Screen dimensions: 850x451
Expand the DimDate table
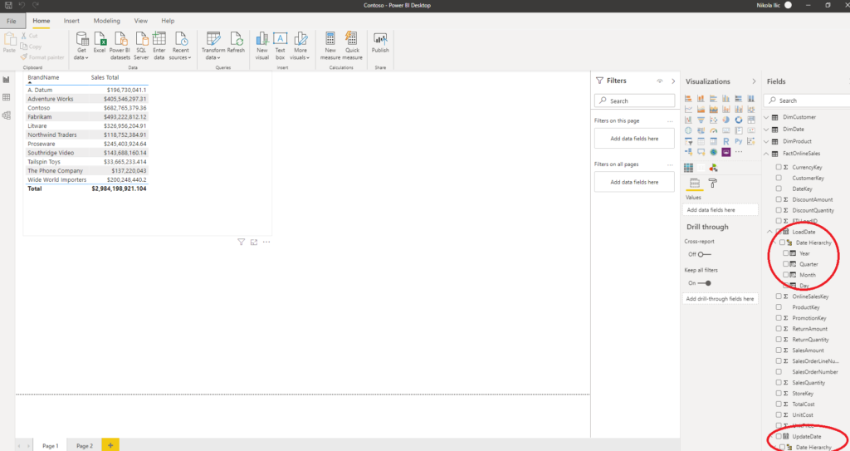tap(766, 130)
